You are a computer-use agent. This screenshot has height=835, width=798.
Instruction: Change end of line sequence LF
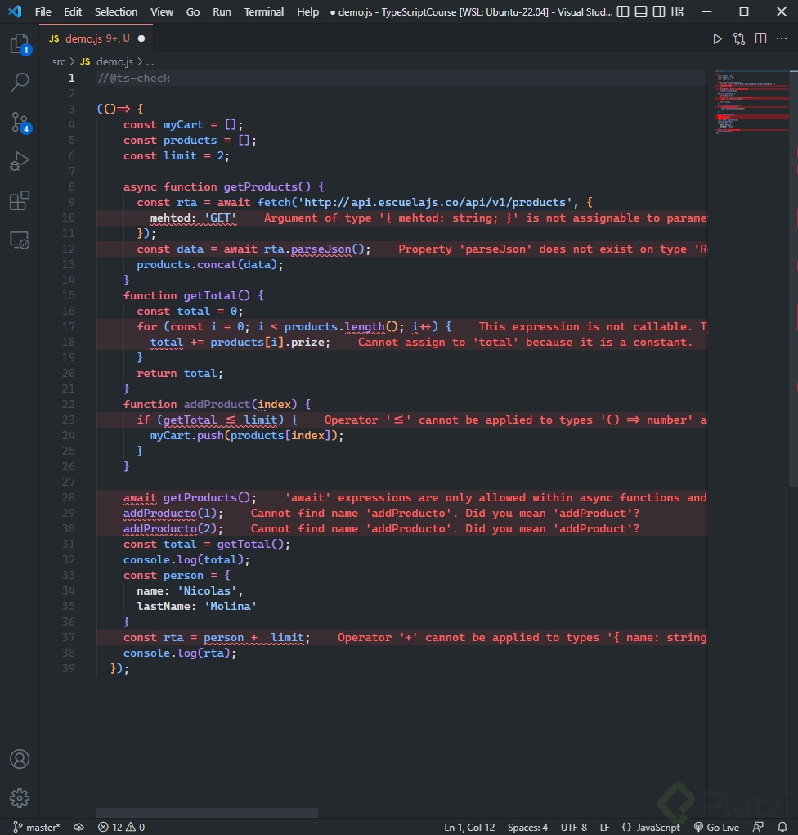click(x=604, y=827)
